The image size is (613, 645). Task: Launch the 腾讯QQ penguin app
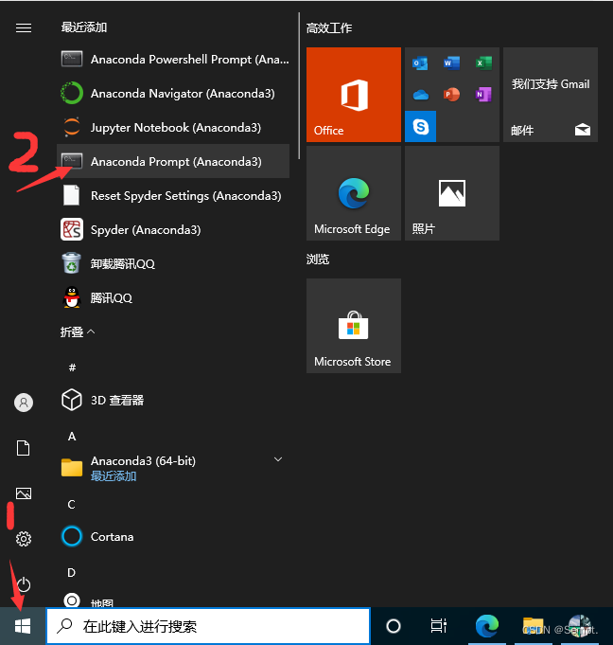pos(173,297)
